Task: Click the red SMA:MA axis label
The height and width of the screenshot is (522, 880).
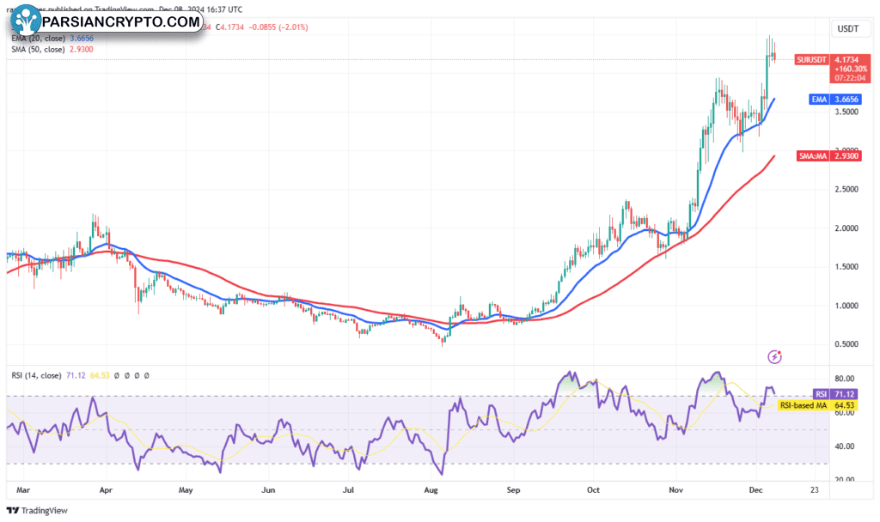Action: tap(813, 156)
